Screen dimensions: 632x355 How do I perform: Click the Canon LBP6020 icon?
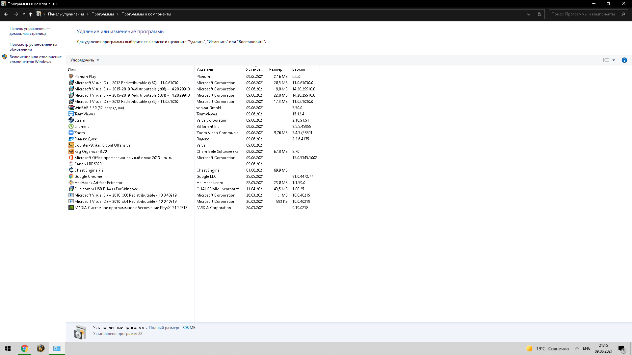tap(71, 164)
